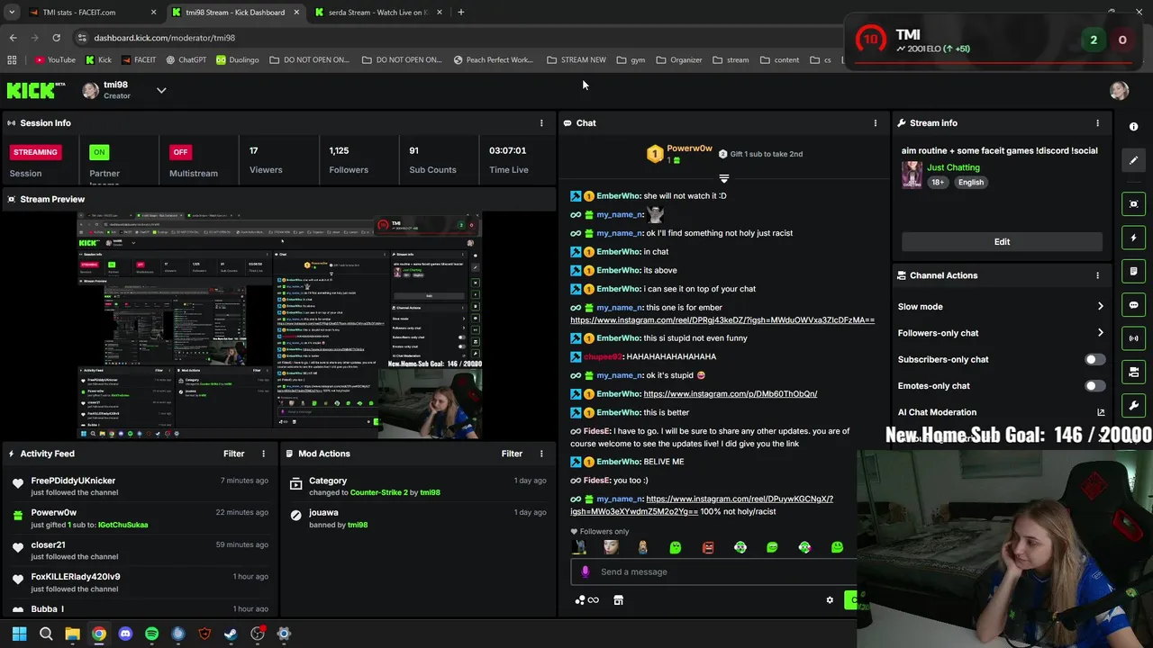The image size is (1153, 648).
Task: Open the chat settings gear icon
Action: 830,600
